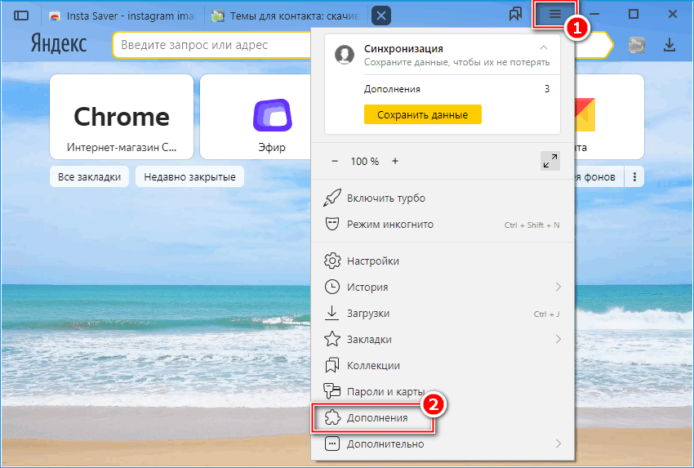Zoom in with the plus button

pyautogui.click(x=395, y=161)
